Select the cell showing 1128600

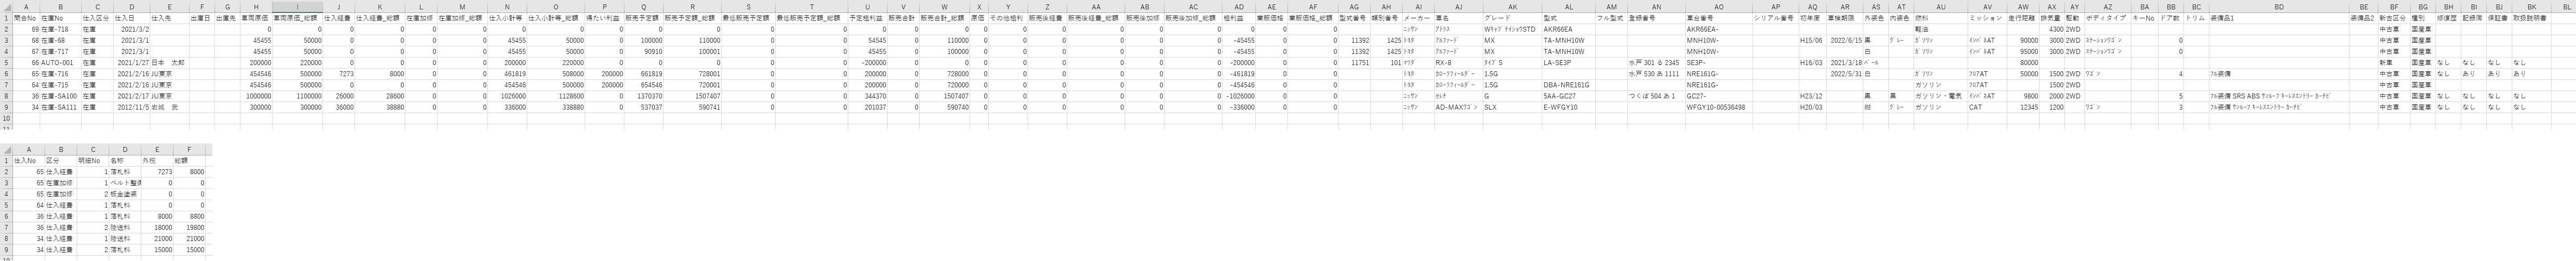click(x=556, y=96)
